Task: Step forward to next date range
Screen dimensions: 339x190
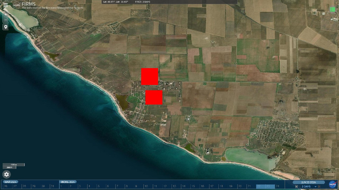Action: (x=319, y=187)
